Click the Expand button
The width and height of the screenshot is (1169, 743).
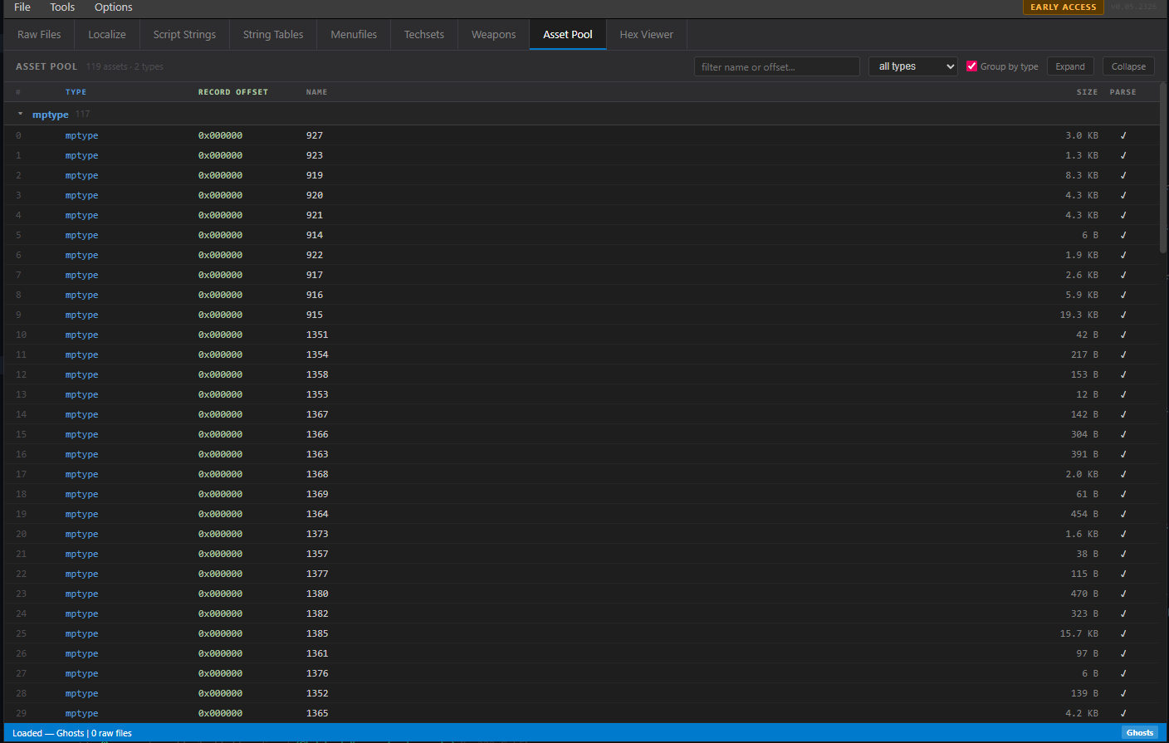[1070, 66]
